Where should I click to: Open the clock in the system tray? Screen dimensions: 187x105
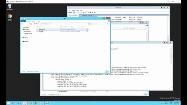tap(176, 103)
